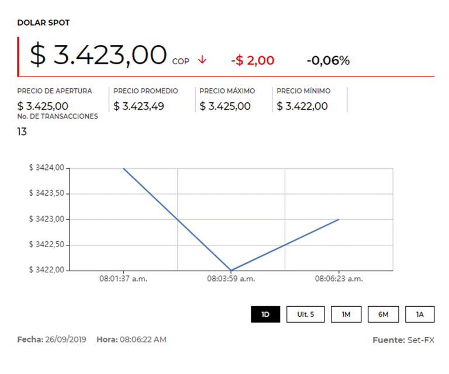Click the chart low point at 08:03:59
The image size is (449, 374).
coord(231,270)
